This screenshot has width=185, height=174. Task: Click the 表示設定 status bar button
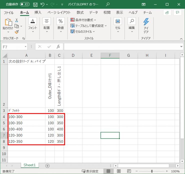(x=90, y=171)
